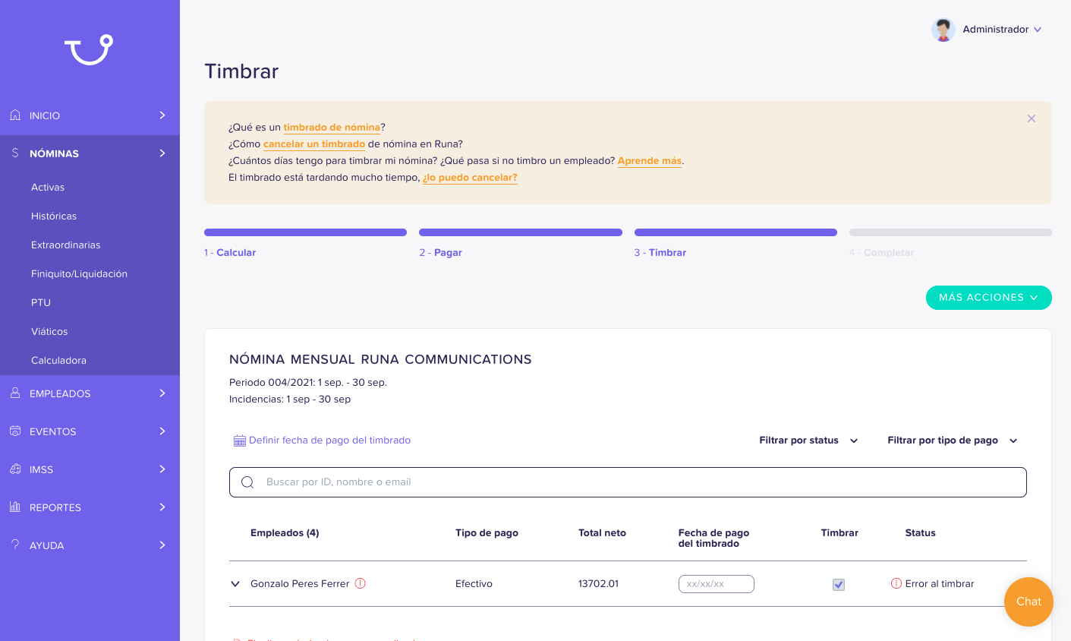This screenshot has width=1071, height=641.
Task: Expand Gonzalo Peres Ferrer row chevron
Action: pyautogui.click(x=235, y=584)
